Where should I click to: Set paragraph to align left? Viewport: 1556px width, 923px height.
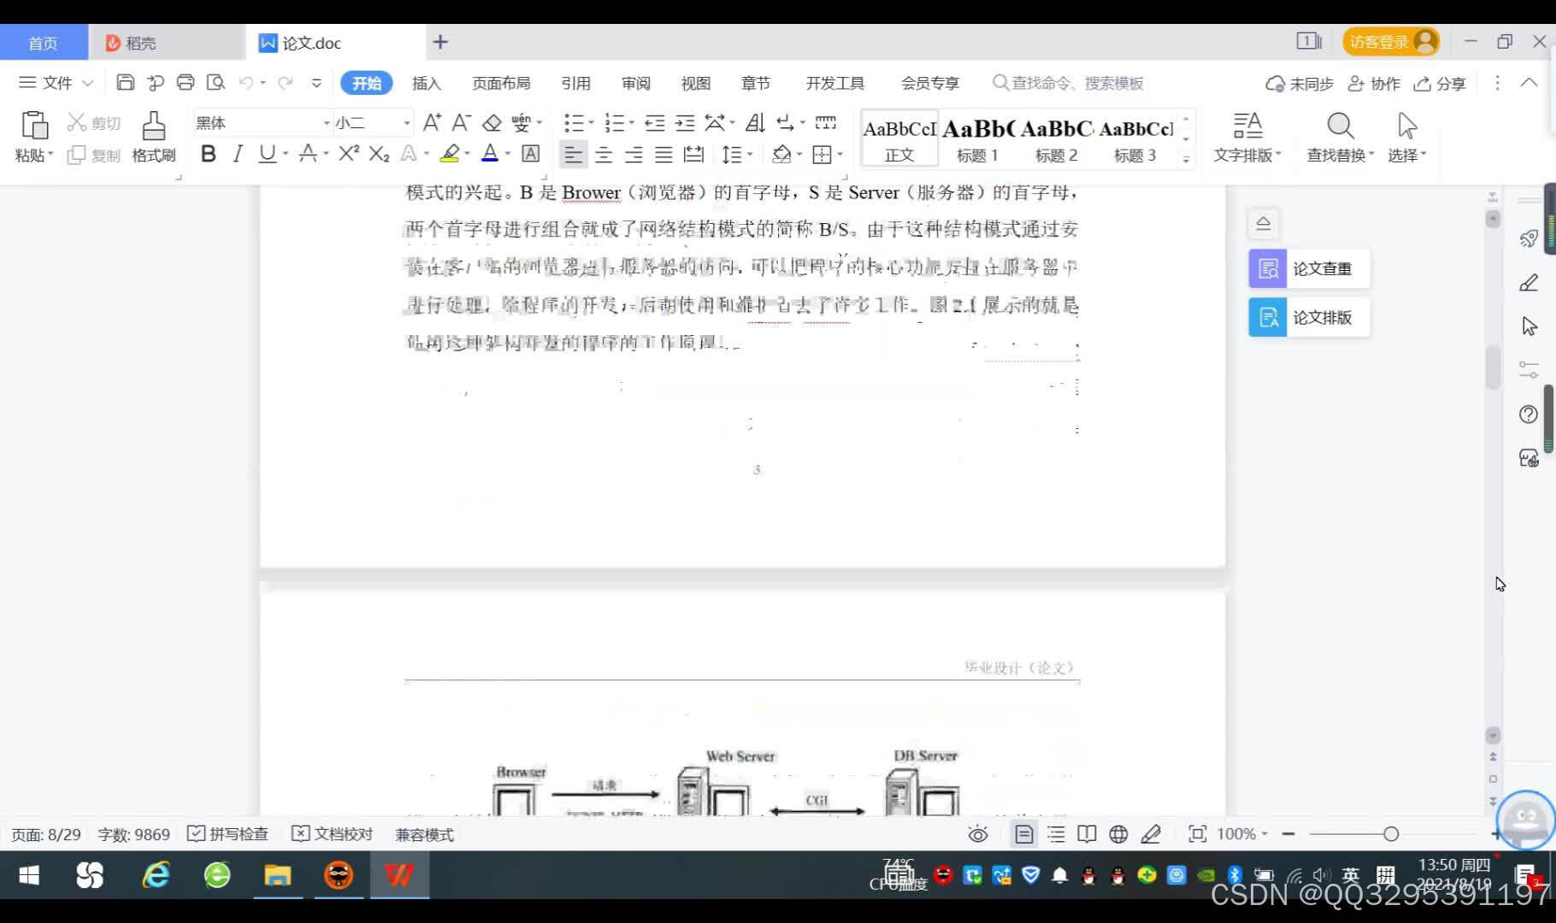pyautogui.click(x=573, y=155)
